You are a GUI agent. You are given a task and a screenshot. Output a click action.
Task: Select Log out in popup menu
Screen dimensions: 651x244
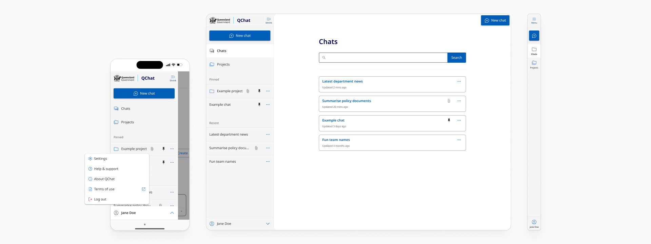click(117, 199)
